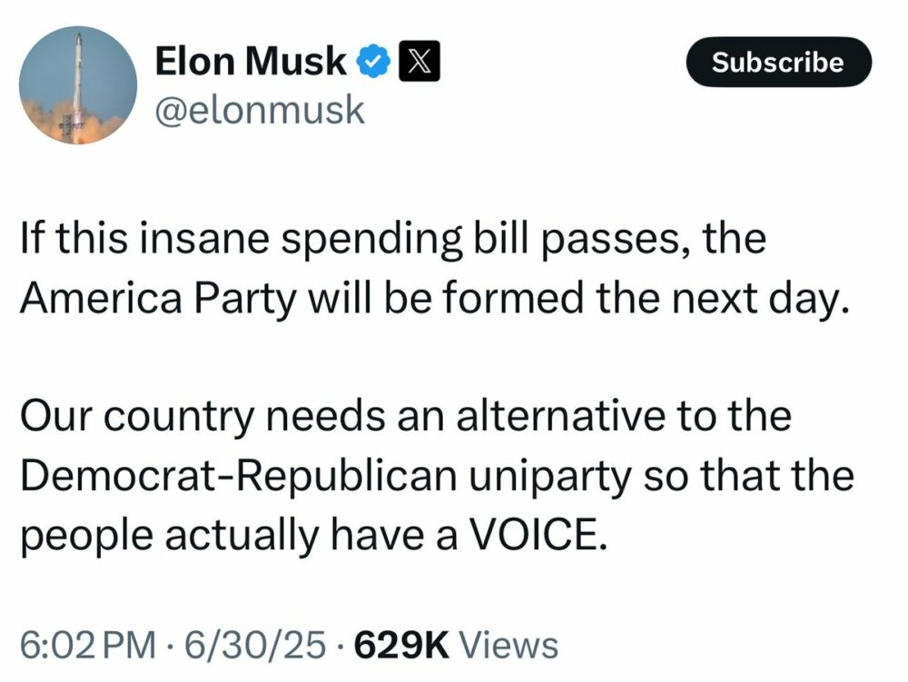Click the 6/30/25 post date

pos(255,646)
